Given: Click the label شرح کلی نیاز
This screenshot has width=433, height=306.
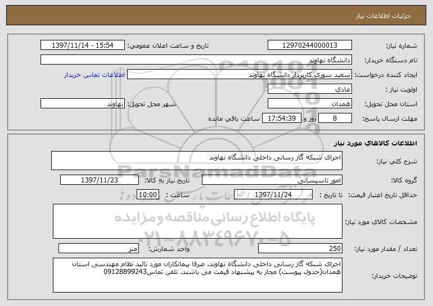Looking at the screenshot, I should click(397, 161).
